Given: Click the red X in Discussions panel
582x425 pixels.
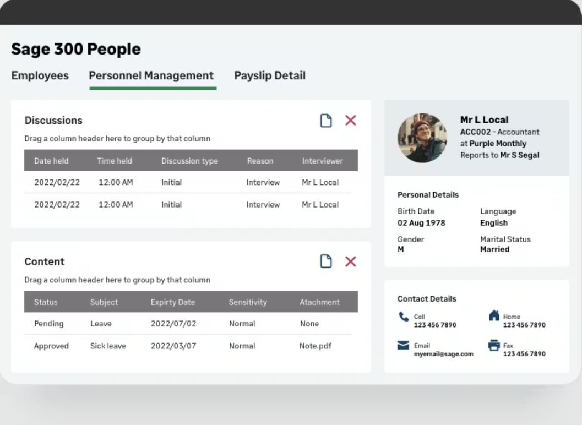Looking at the screenshot, I should click(x=350, y=120).
